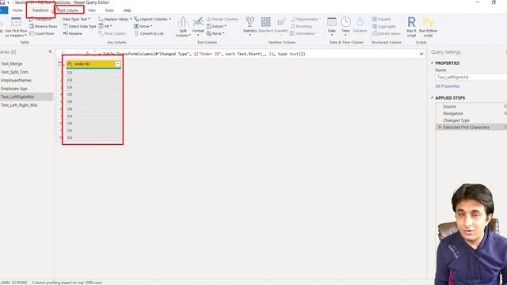
Task: Switch to the Transform ribbon tab
Action: point(40,10)
